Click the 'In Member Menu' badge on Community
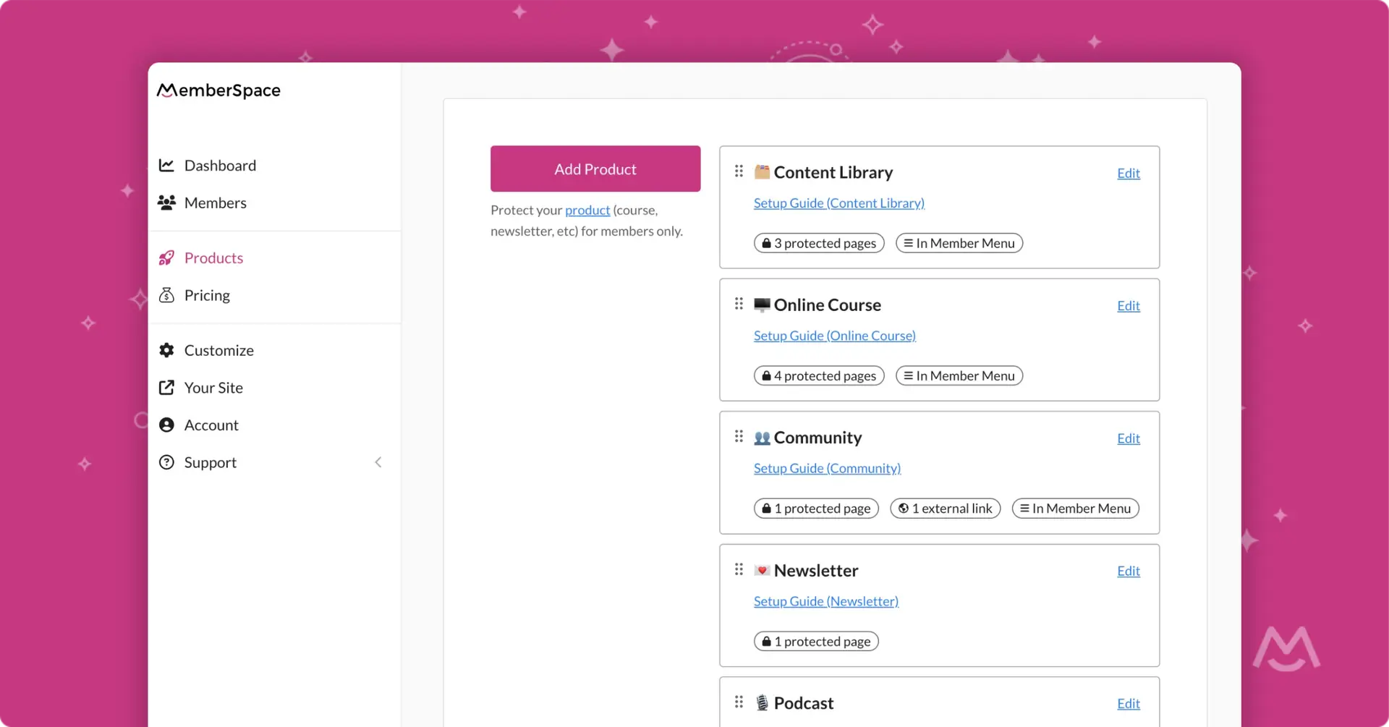 pos(1075,508)
